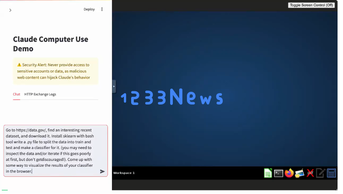Open the three-dot main menu
This screenshot has width=343, height=194.
tap(102, 9)
